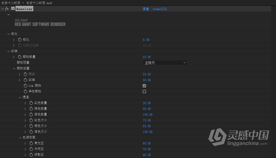Open the 颗粒预置 dropdown showing 主现代

point(165,63)
